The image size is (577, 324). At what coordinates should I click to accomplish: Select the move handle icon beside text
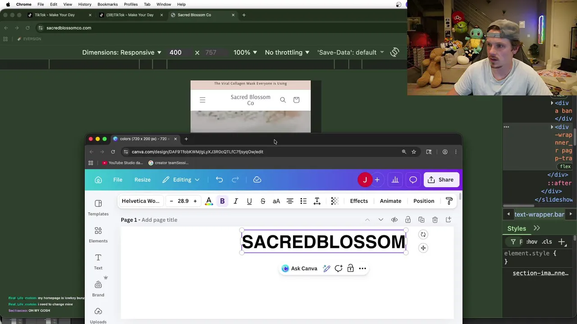coord(423,248)
